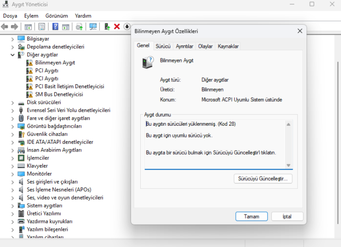
Task: Click the Klavyeler keyboard icon
Action: [21, 166]
